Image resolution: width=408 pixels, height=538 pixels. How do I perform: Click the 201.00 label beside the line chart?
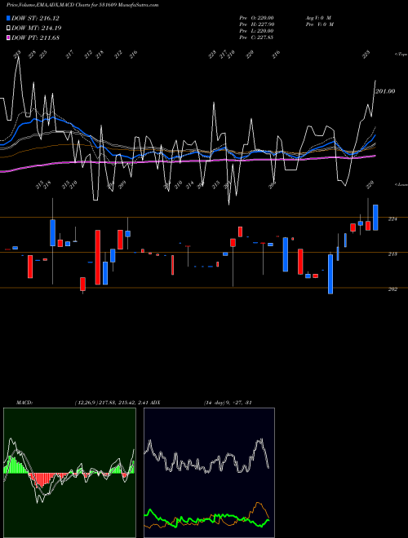point(385,91)
